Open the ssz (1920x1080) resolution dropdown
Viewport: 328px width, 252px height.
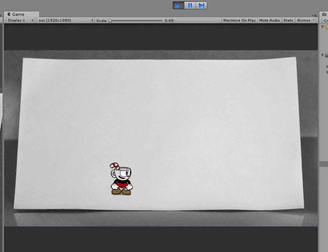pyautogui.click(x=66, y=20)
